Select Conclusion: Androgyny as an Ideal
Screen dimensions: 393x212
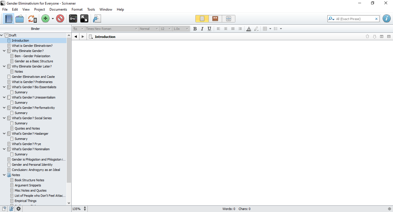point(36,170)
